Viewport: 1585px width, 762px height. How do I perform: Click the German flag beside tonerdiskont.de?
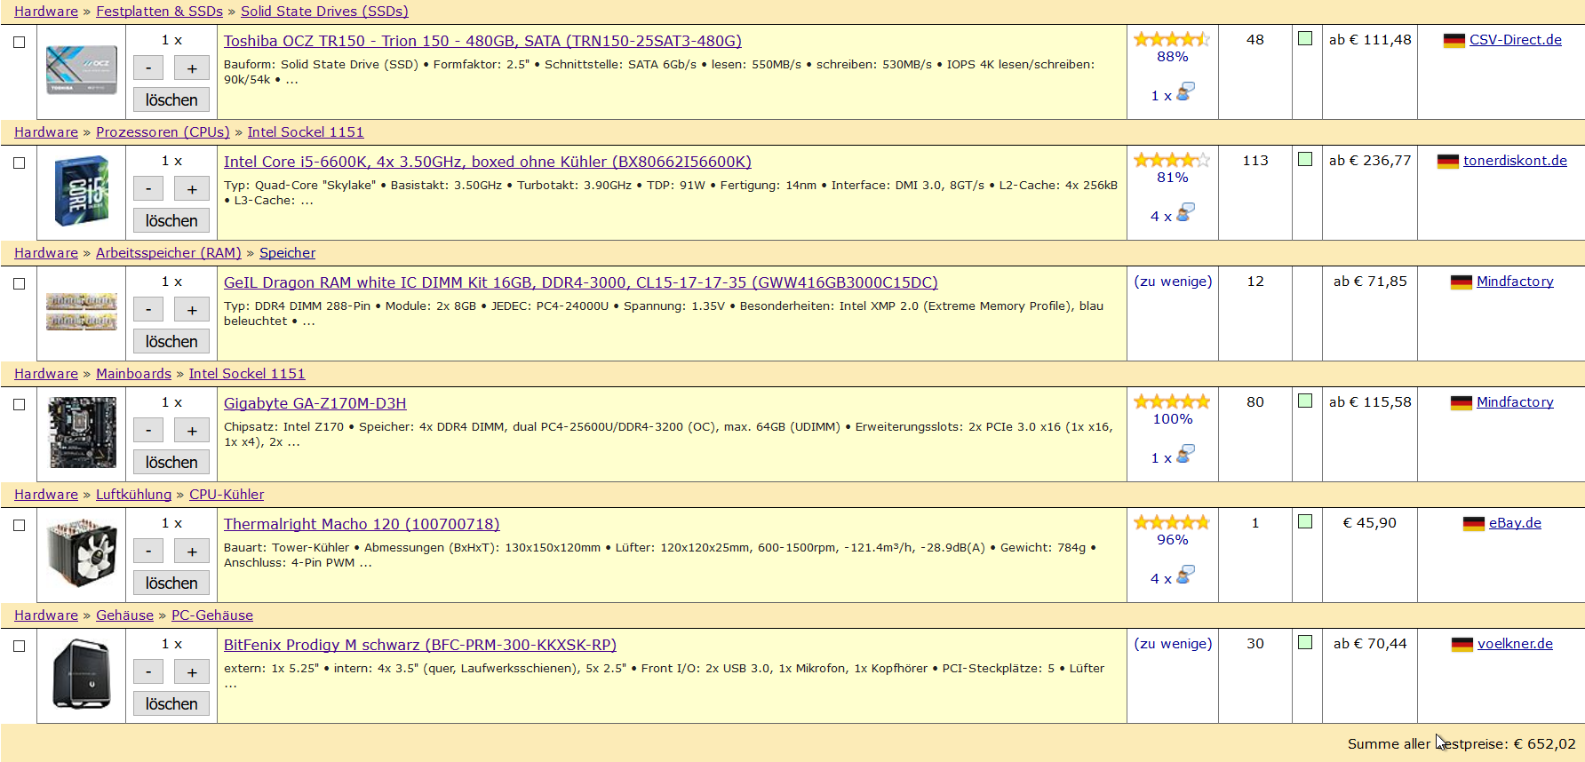(x=1448, y=162)
